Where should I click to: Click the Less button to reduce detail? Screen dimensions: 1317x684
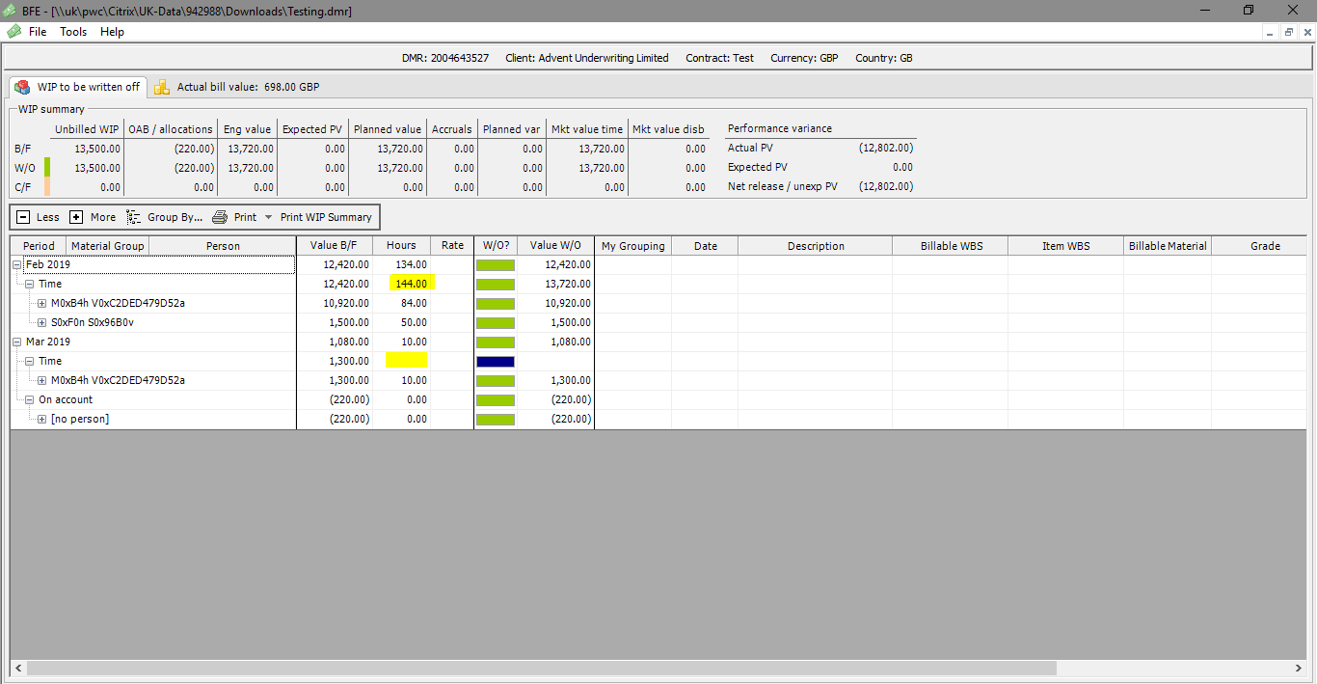(39, 217)
